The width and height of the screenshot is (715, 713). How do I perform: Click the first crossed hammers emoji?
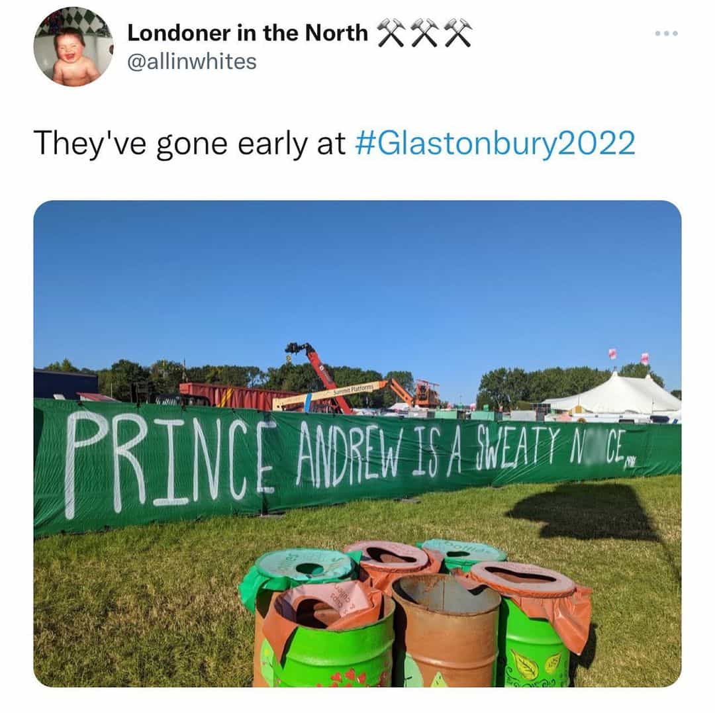pyautogui.click(x=391, y=33)
